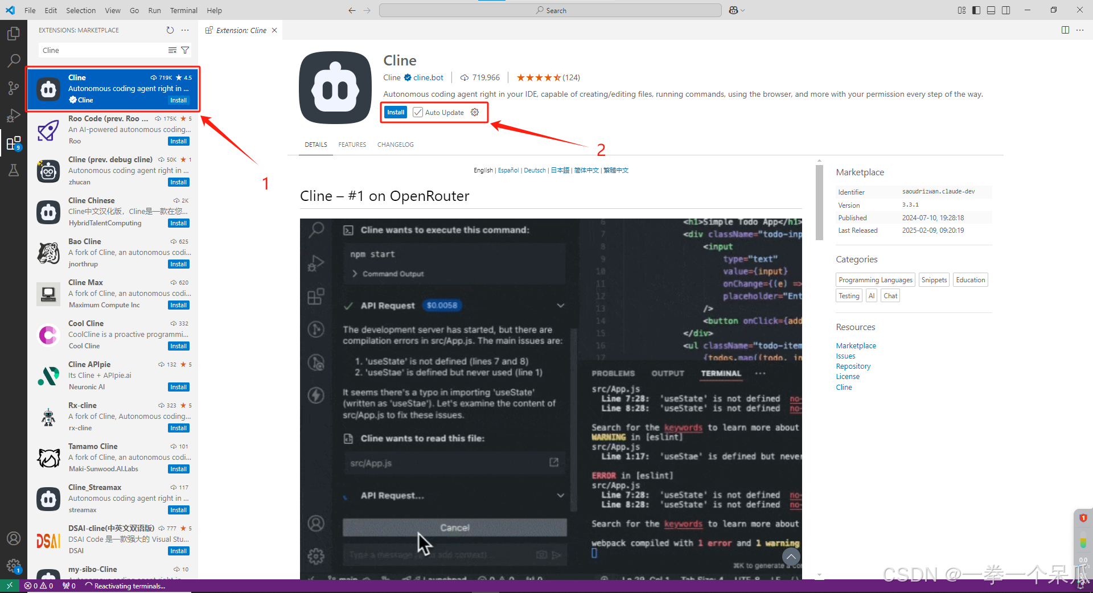Install the Cline Chinese extension
1093x593 pixels.
179,223
